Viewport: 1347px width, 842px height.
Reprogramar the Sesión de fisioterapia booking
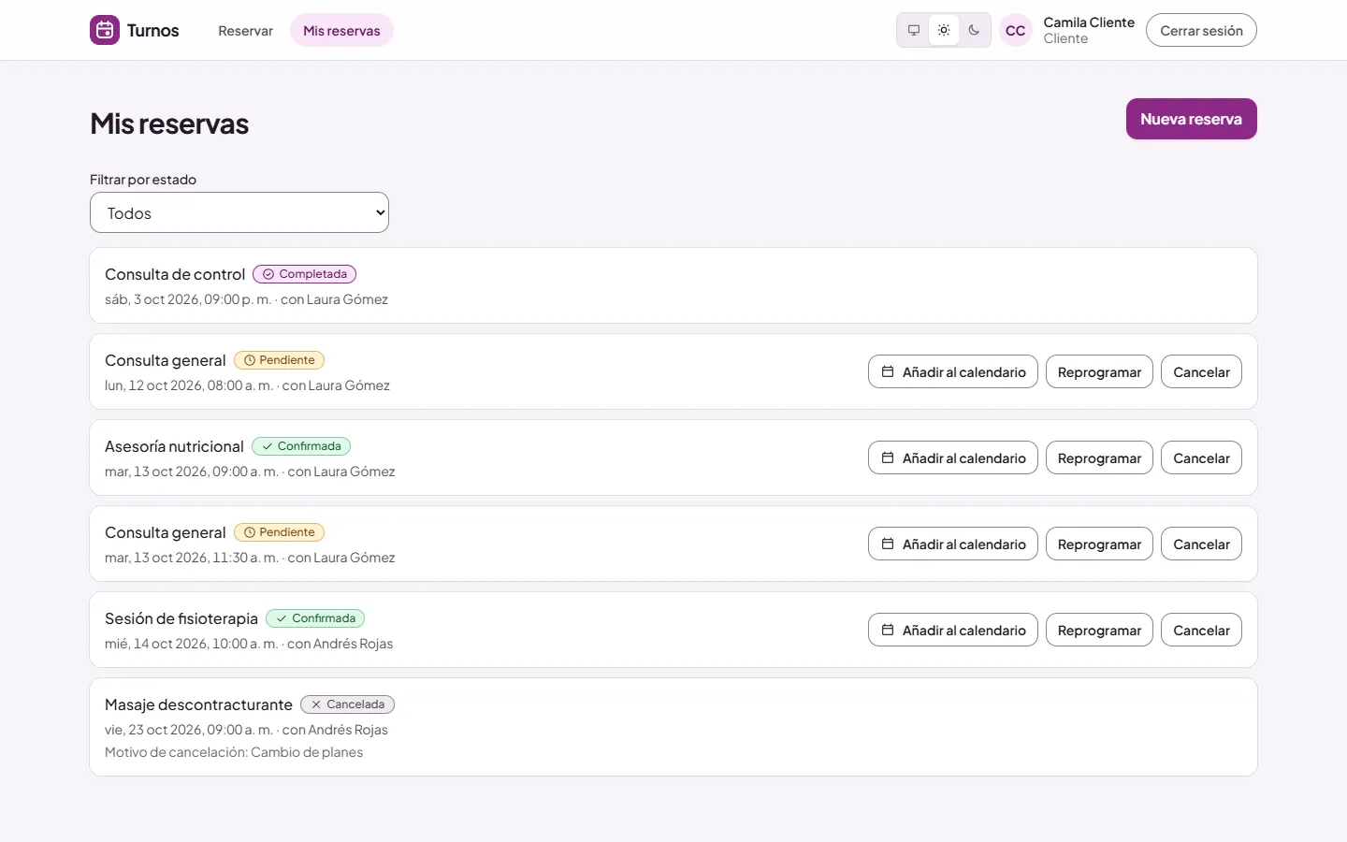coord(1099,630)
